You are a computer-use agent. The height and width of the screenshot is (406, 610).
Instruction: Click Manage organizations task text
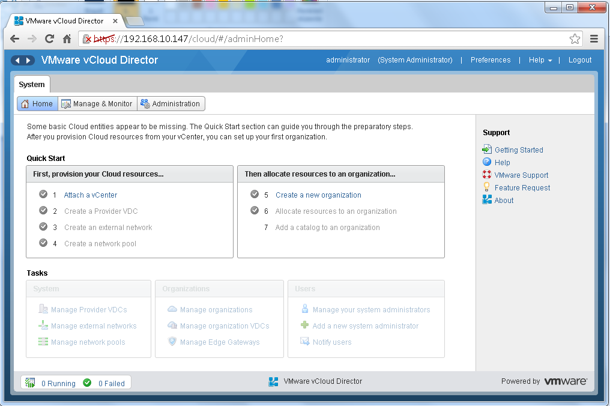216,310
